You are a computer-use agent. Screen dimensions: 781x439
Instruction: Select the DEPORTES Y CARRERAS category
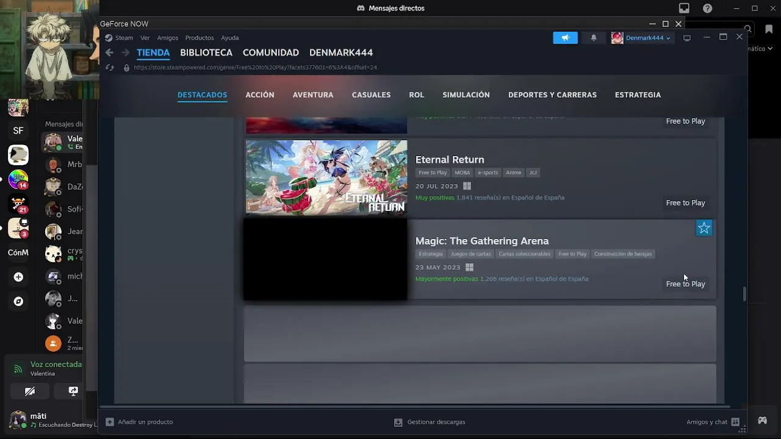(x=552, y=95)
